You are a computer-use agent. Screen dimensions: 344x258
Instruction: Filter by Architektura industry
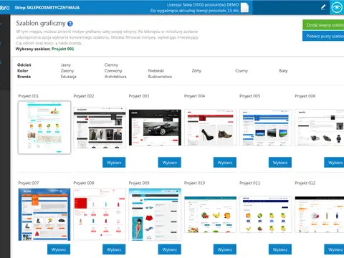115,77
